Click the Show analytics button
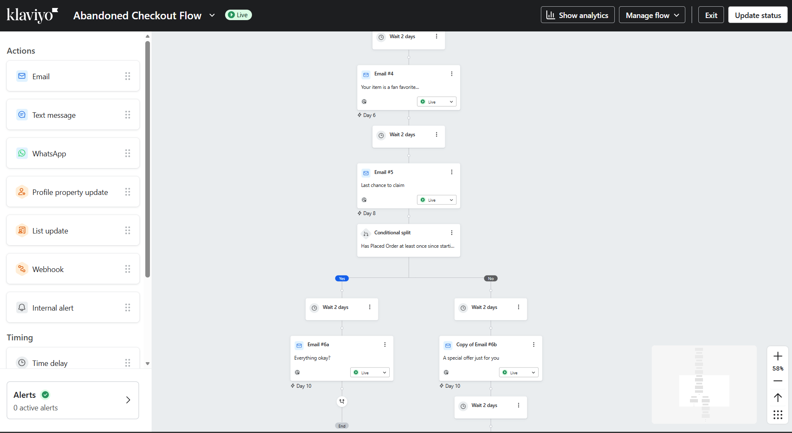This screenshot has width=792, height=433. [577, 15]
